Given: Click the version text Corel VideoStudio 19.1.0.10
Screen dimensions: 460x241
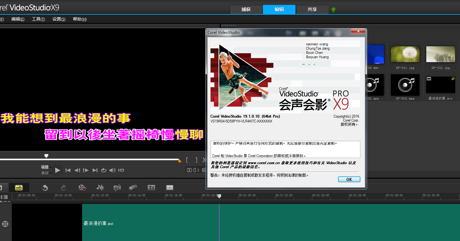Looking at the screenshot, I should tap(245, 116).
